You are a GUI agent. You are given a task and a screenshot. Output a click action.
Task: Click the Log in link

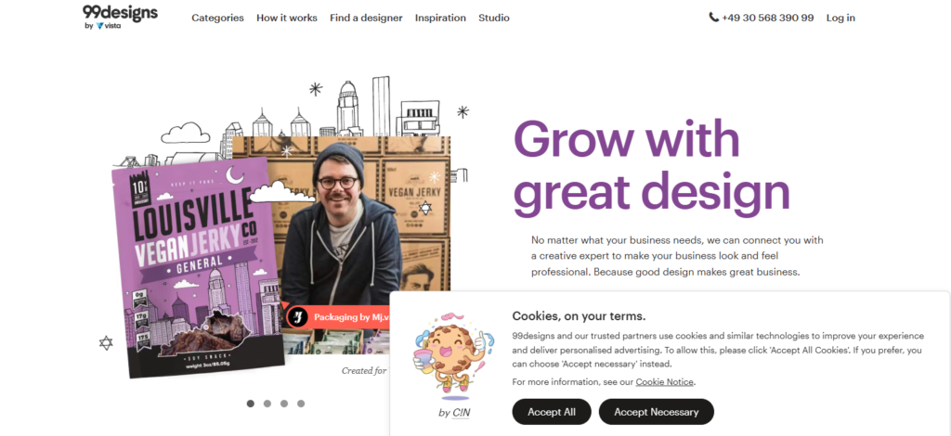(840, 19)
